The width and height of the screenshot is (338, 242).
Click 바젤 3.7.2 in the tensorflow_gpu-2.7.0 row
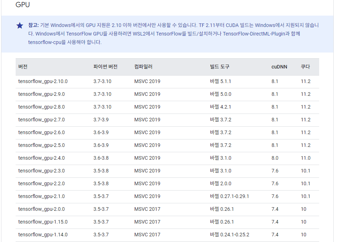pyautogui.click(x=220, y=120)
